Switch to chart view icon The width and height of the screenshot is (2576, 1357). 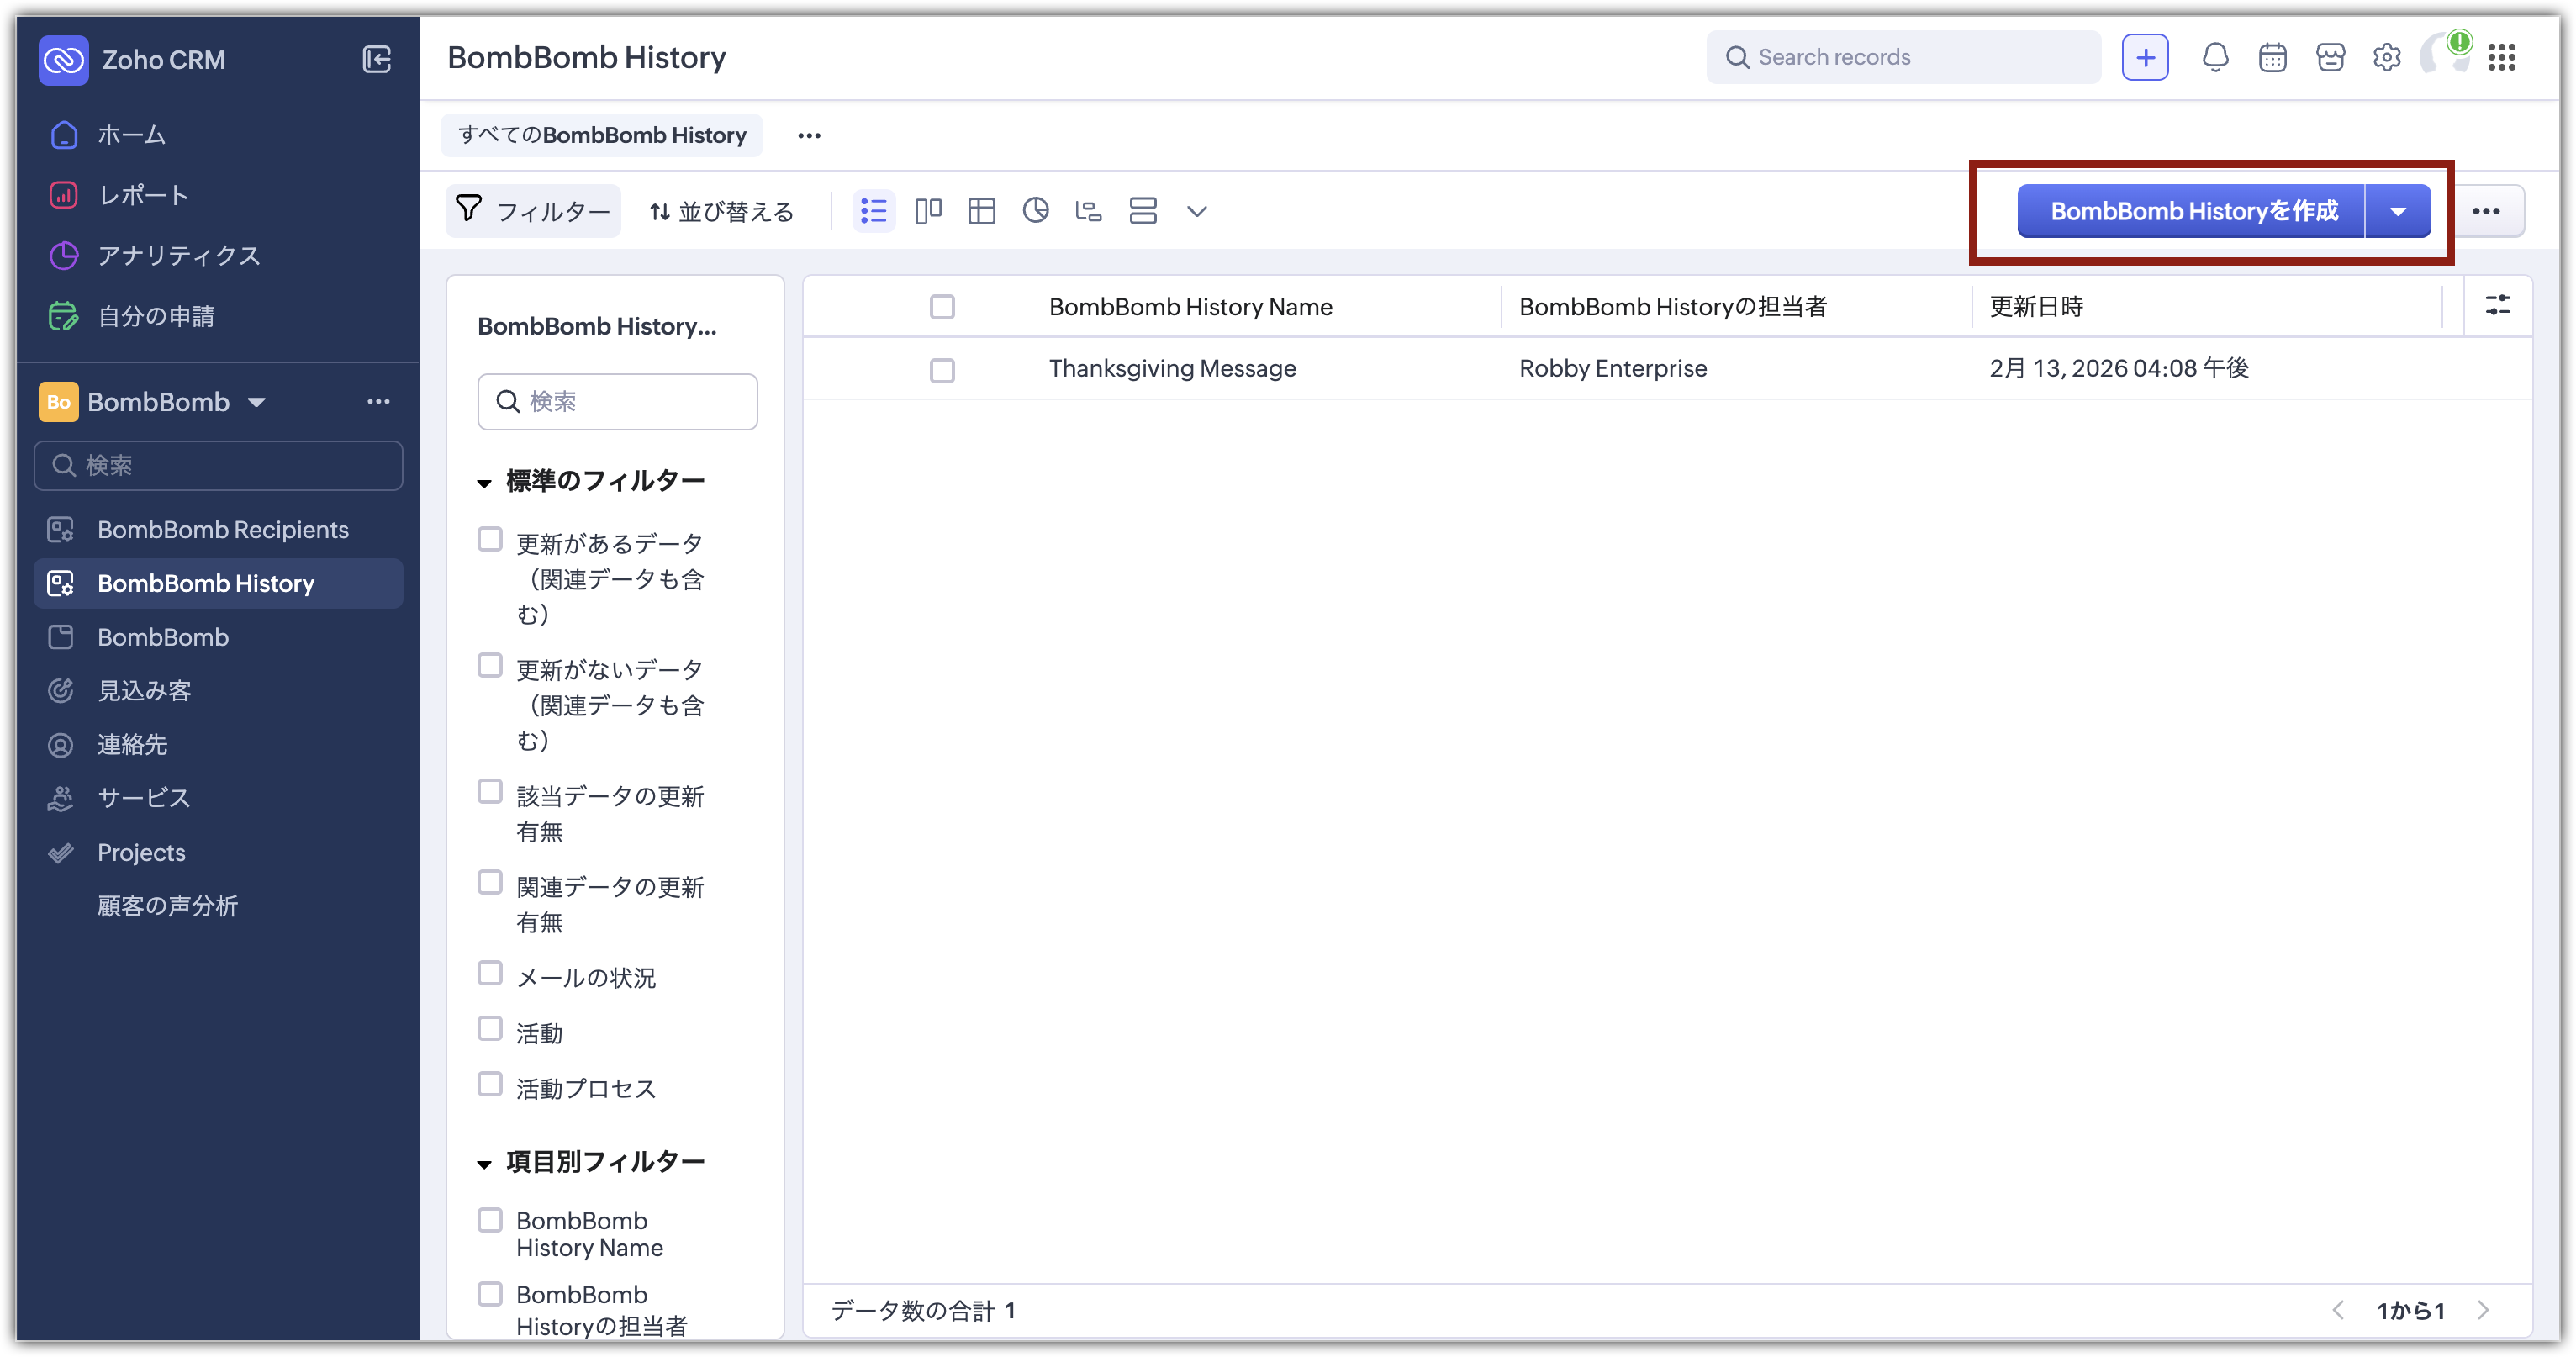[1035, 211]
